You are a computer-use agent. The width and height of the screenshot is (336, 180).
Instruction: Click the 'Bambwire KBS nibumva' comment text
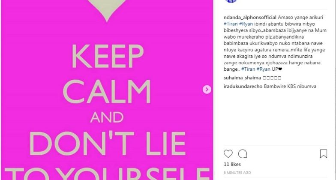290,87
